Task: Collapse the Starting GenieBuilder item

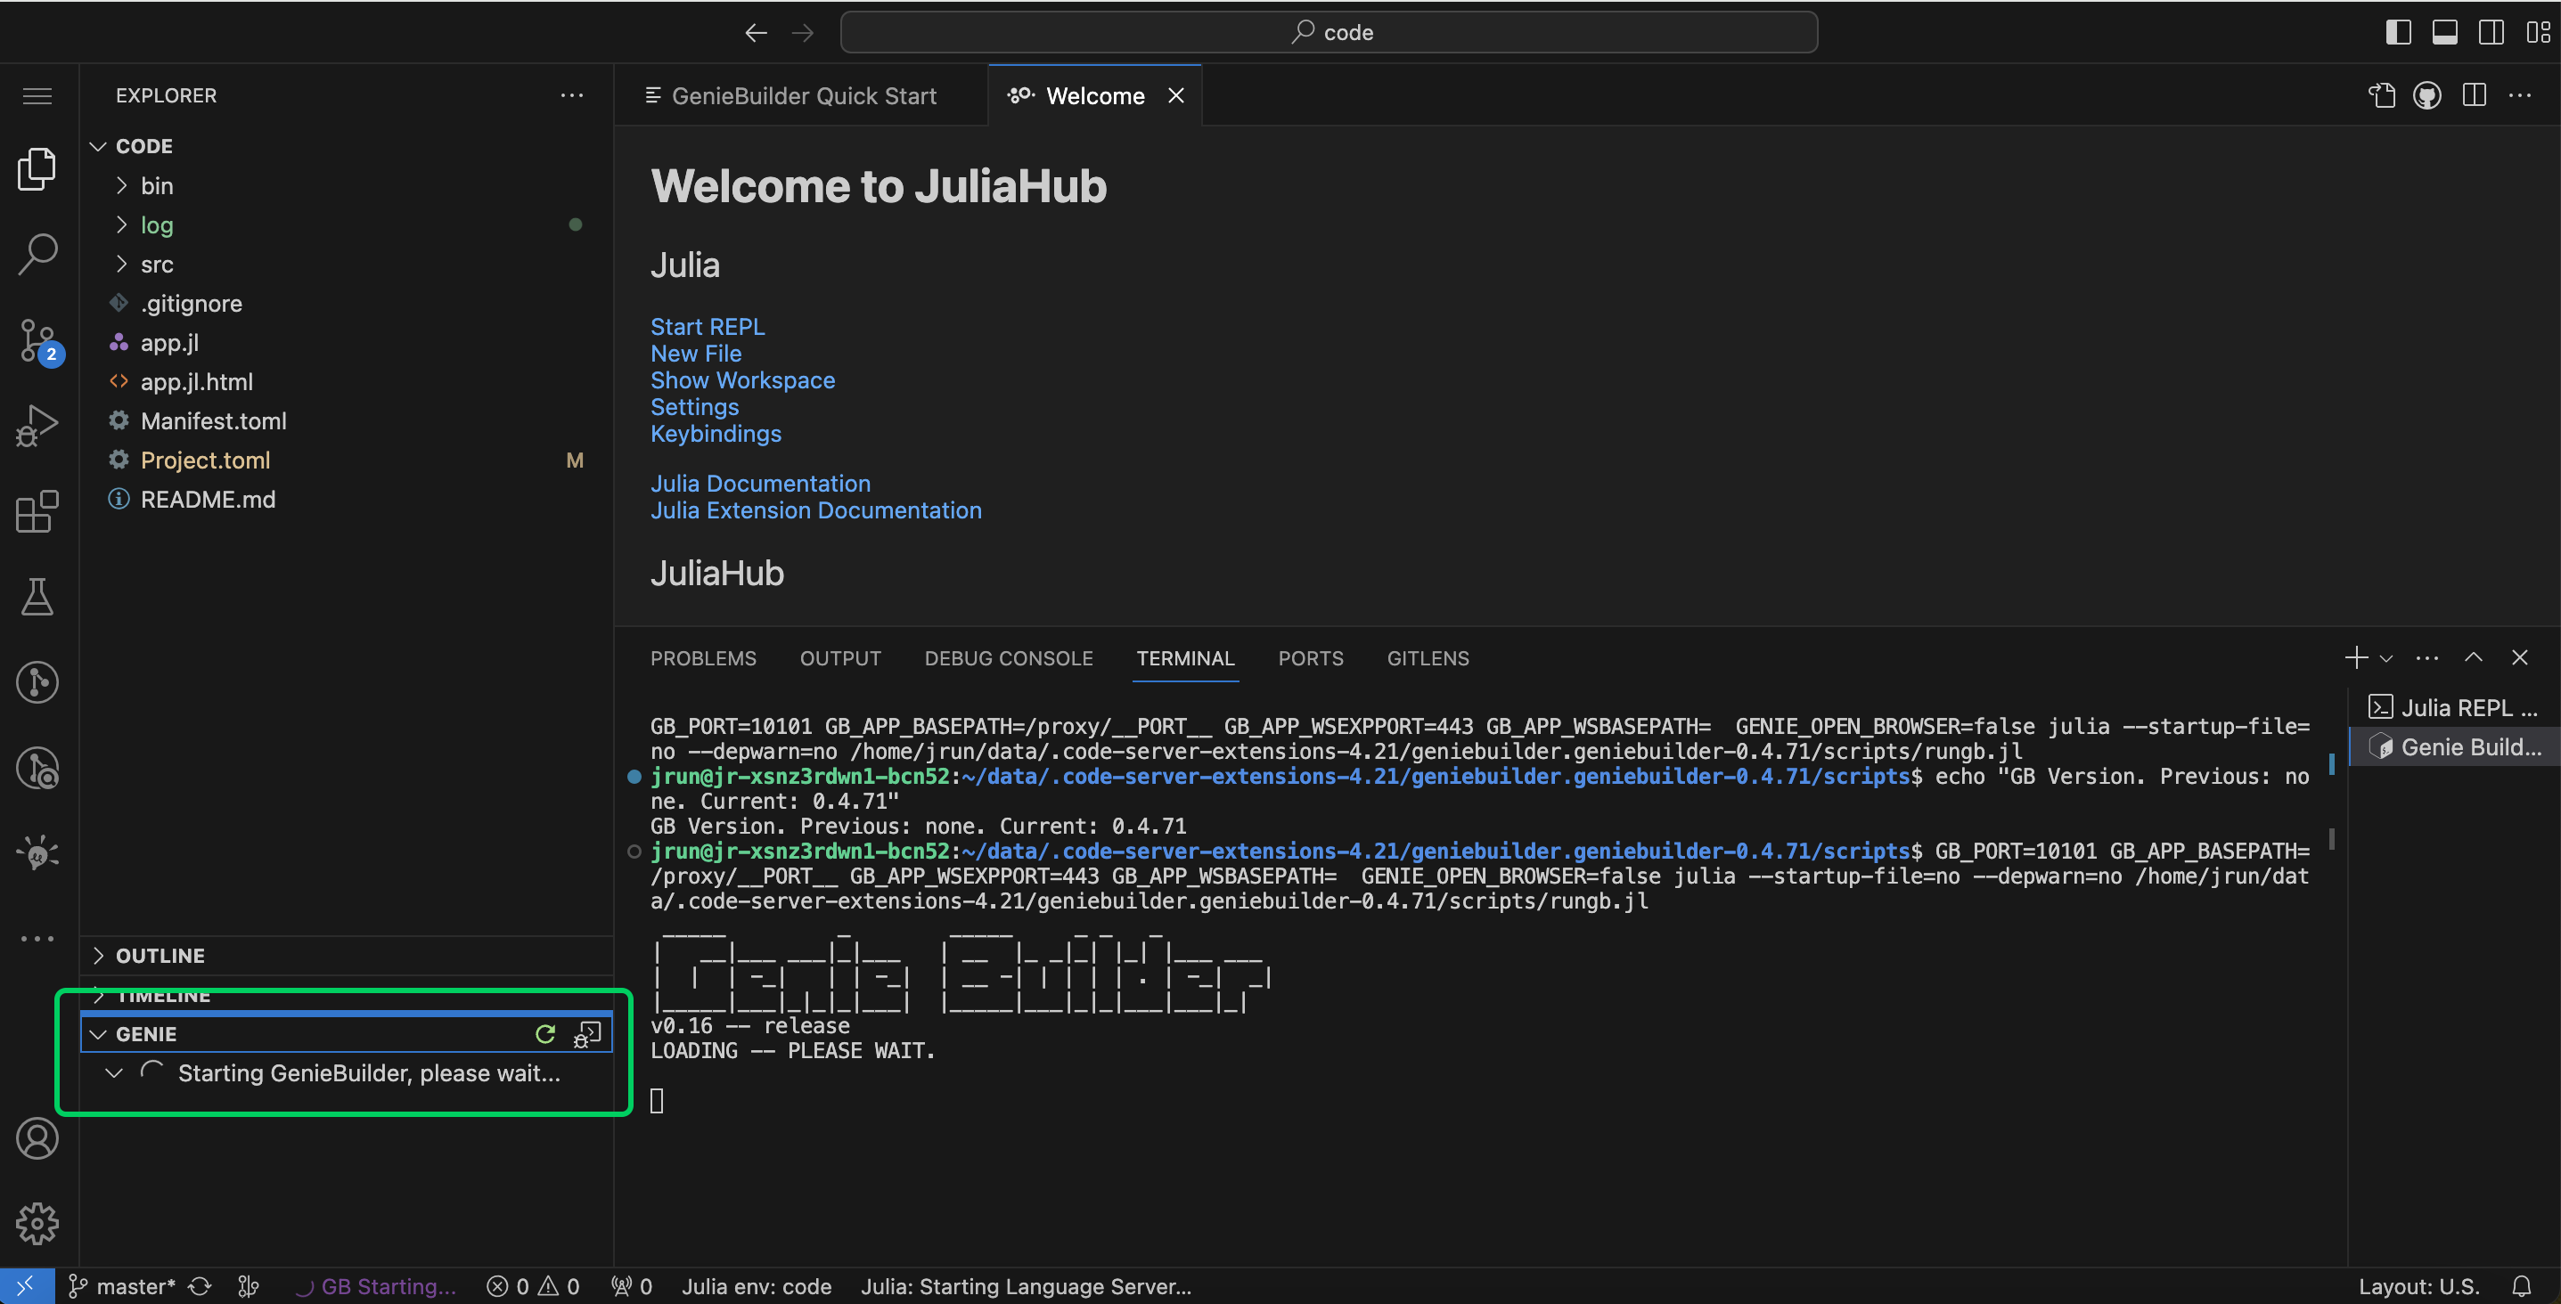Action: click(x=113, y=1072)
